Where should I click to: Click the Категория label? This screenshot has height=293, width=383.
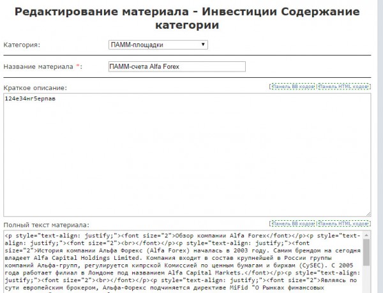click(22, 45)
